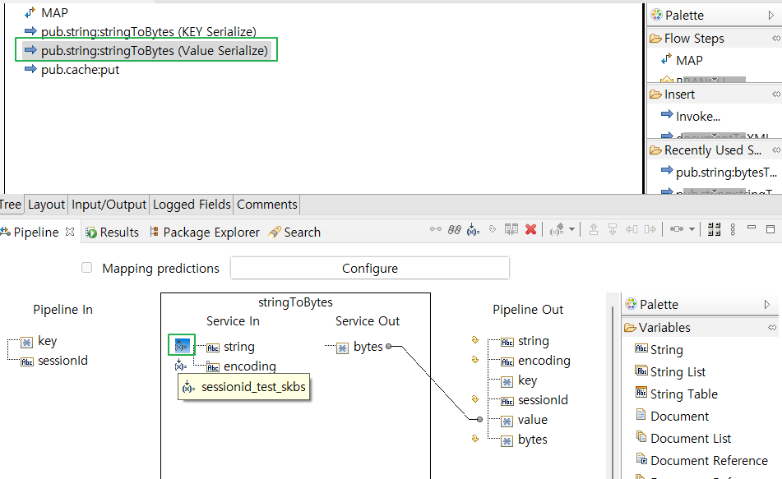Expand the top Palette arrow
The height and width of the screenshot is (479, 782).
pyautogui.click(x=770, y=15)
